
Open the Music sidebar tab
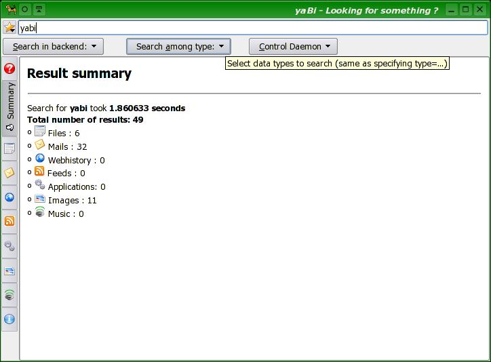9,295
